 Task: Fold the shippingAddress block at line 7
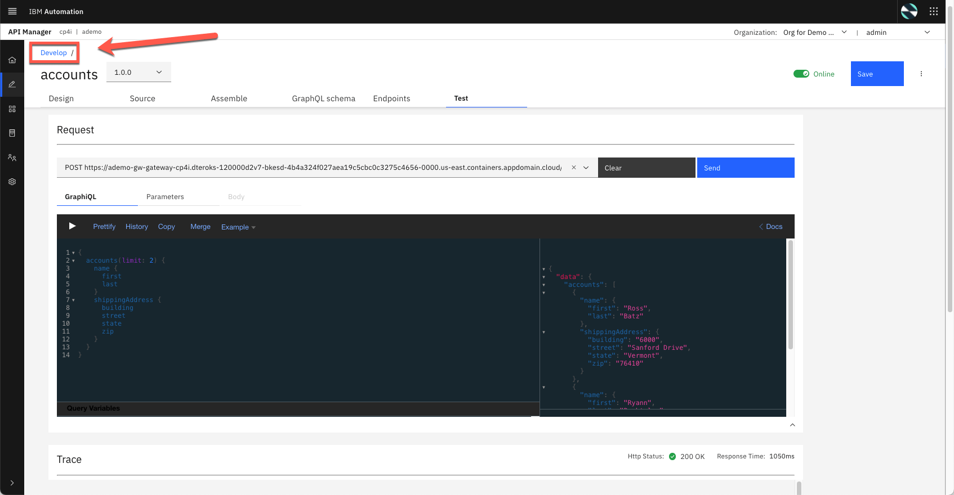pos(73,300)
